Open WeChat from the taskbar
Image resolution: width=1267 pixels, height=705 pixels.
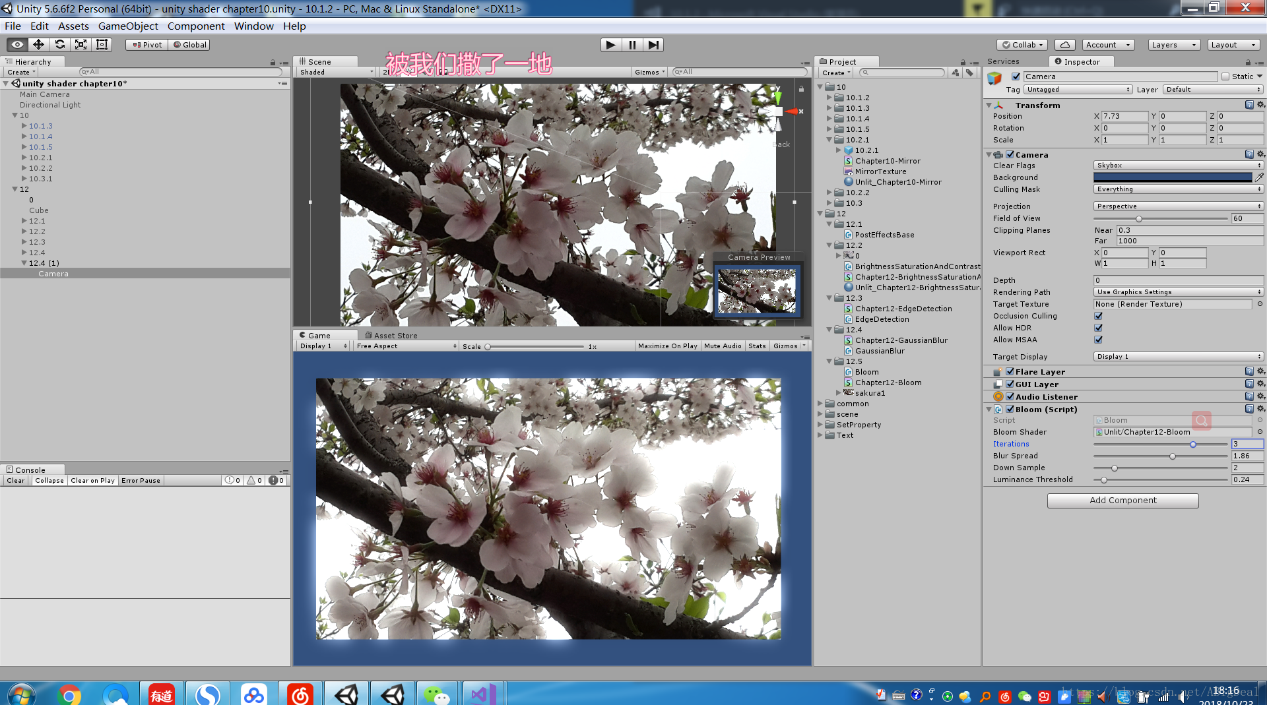point(436,694)
